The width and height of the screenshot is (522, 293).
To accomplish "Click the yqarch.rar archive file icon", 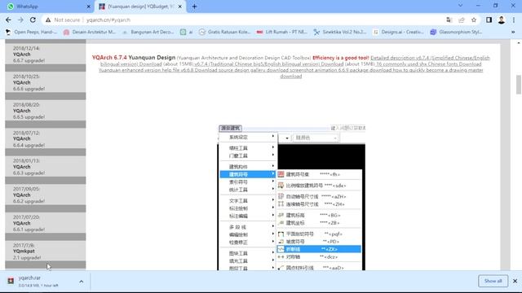I will [x=11, y=281].
